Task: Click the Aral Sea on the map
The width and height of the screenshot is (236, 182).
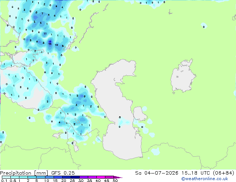Action: point(183,77)
